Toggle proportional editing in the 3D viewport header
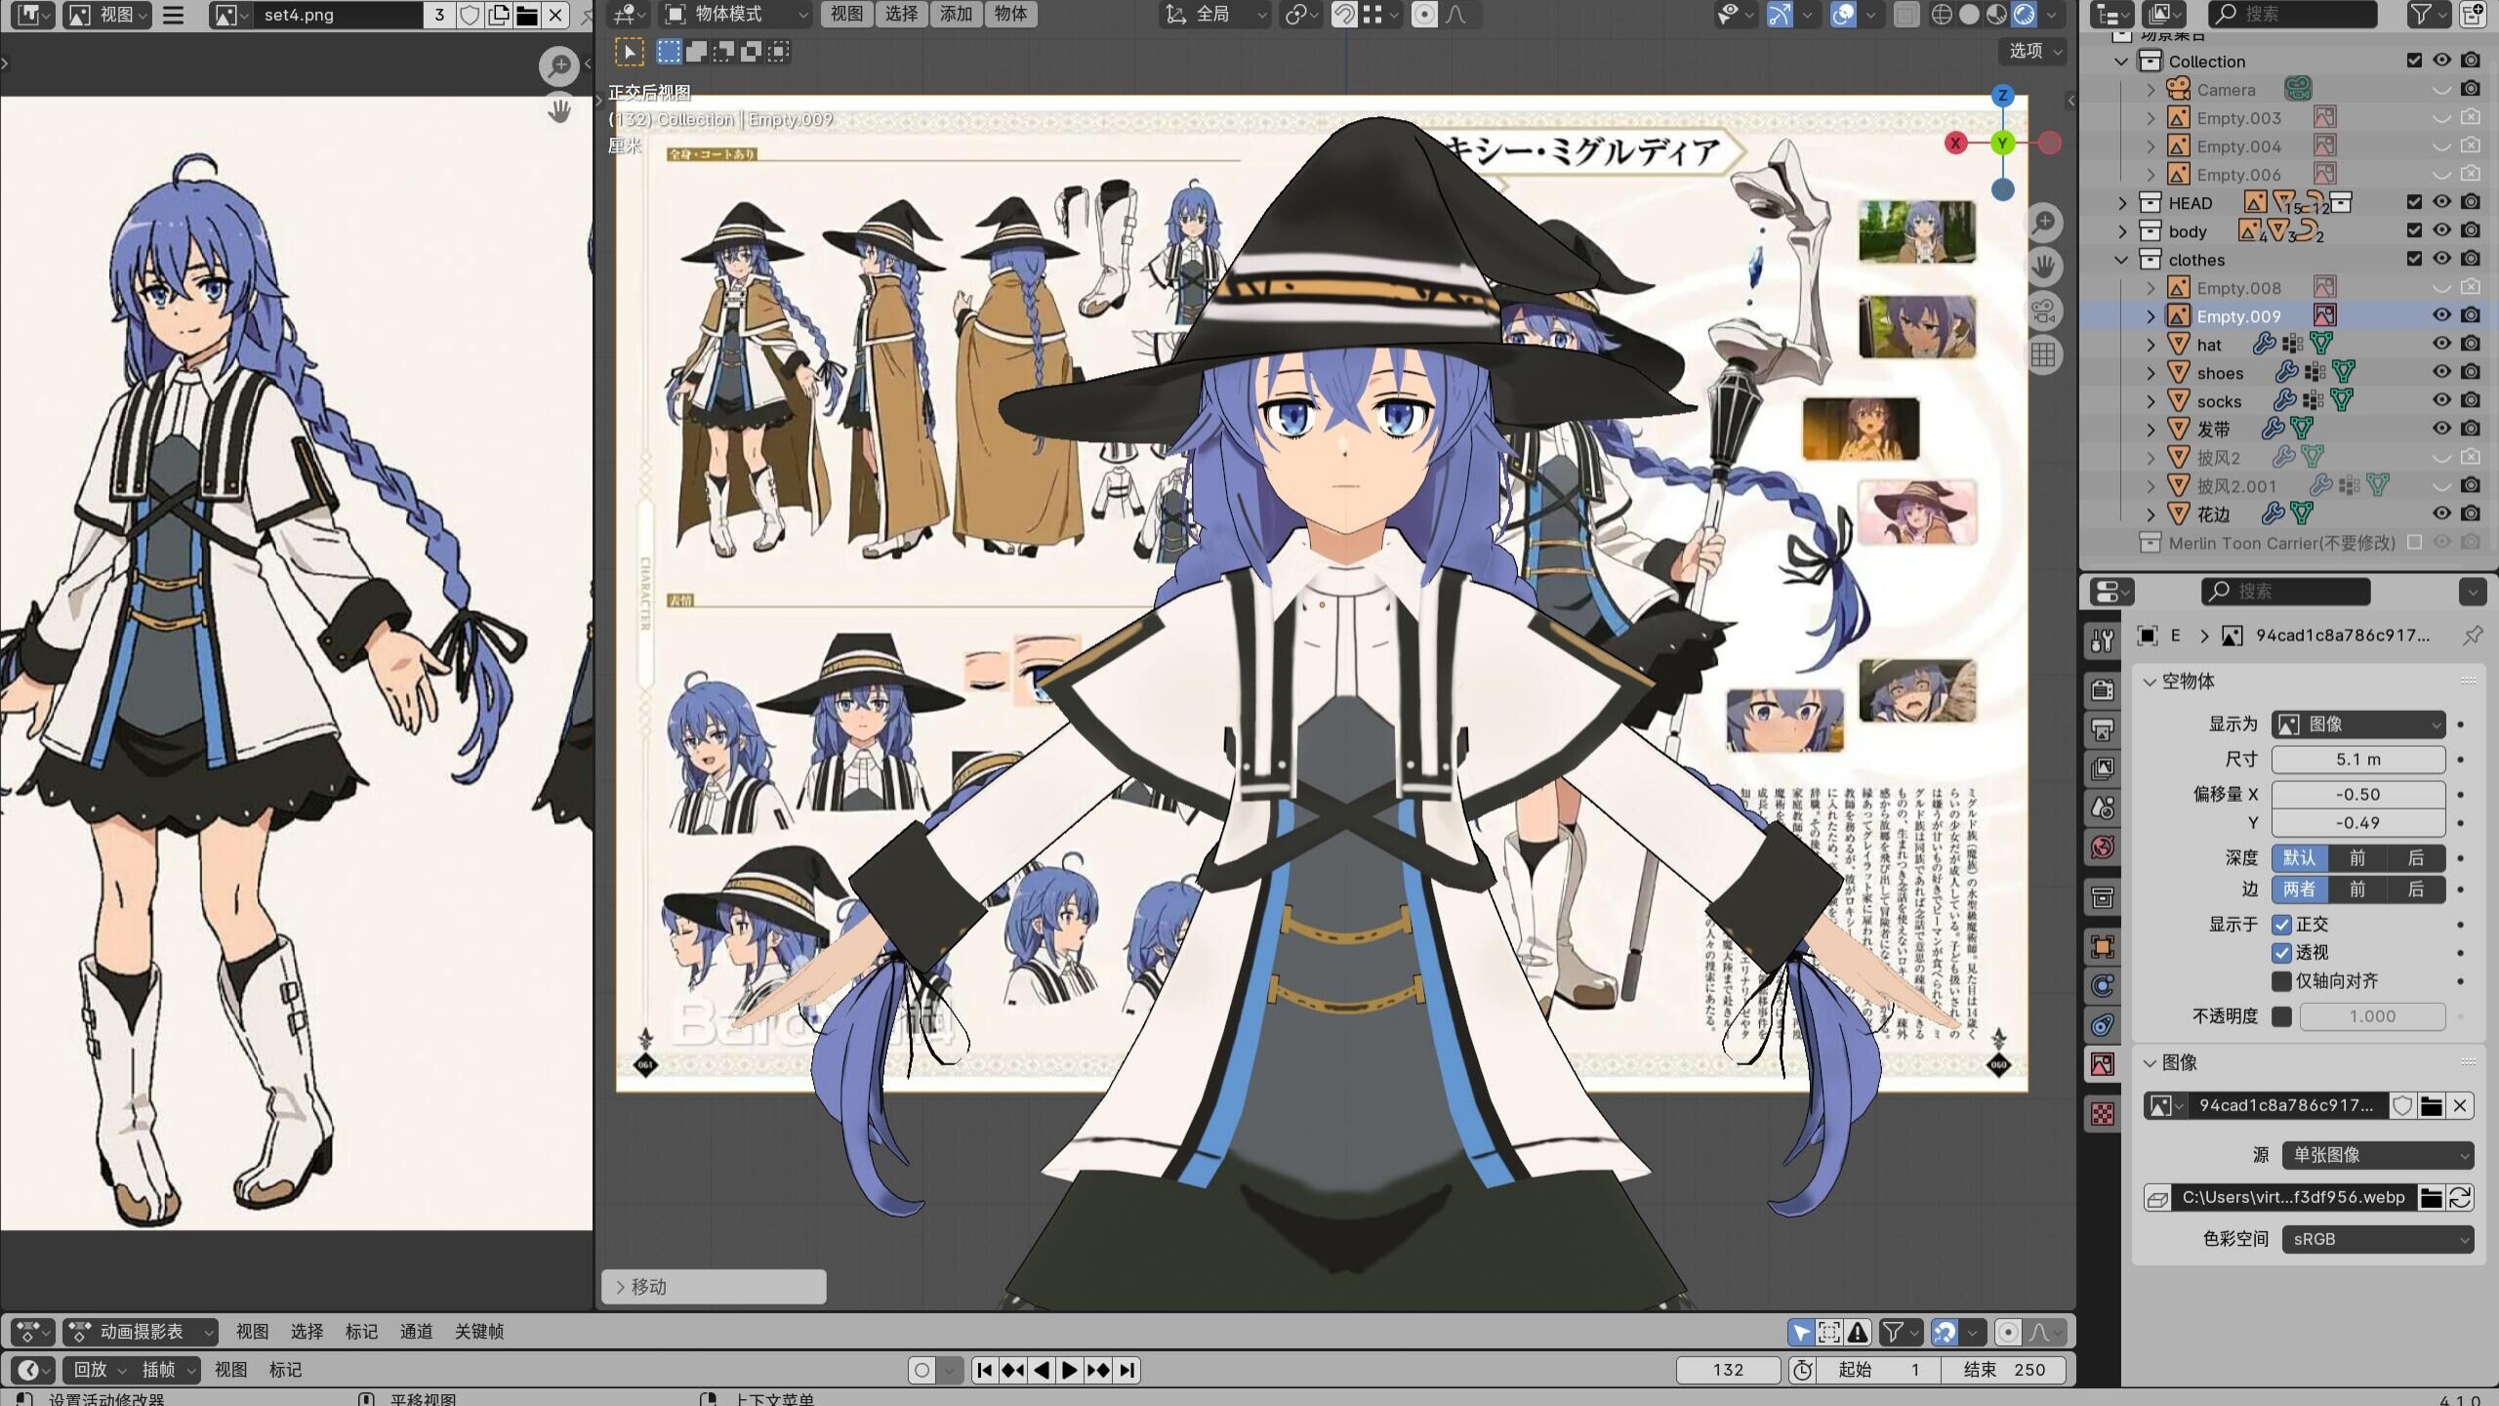Viewport: 2499px width, 1406px height. [1424, 15]
